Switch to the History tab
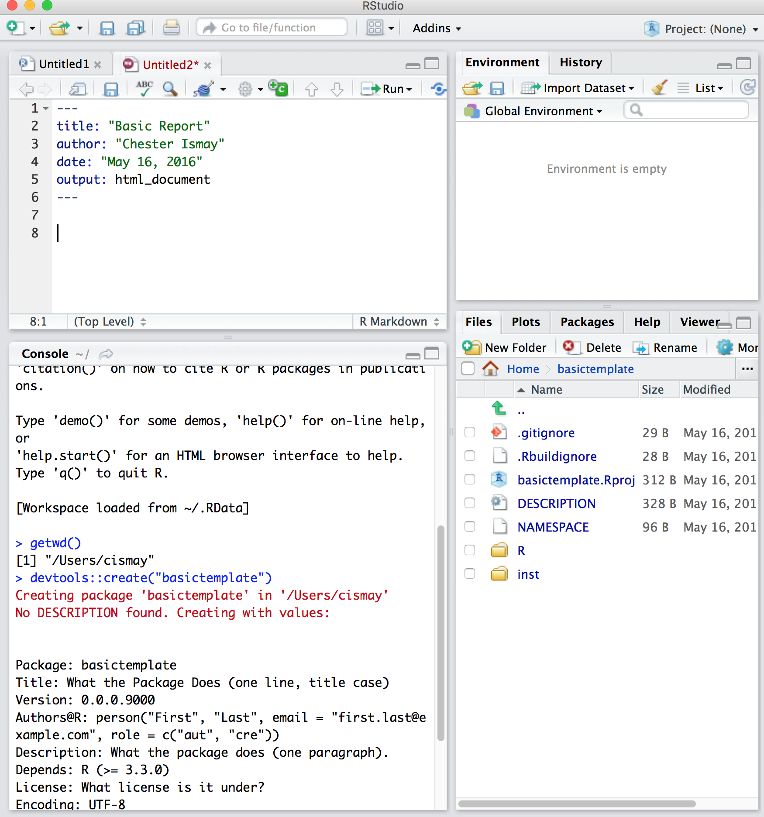This screenshot has width=764, height=817. [x=580, y=62]
